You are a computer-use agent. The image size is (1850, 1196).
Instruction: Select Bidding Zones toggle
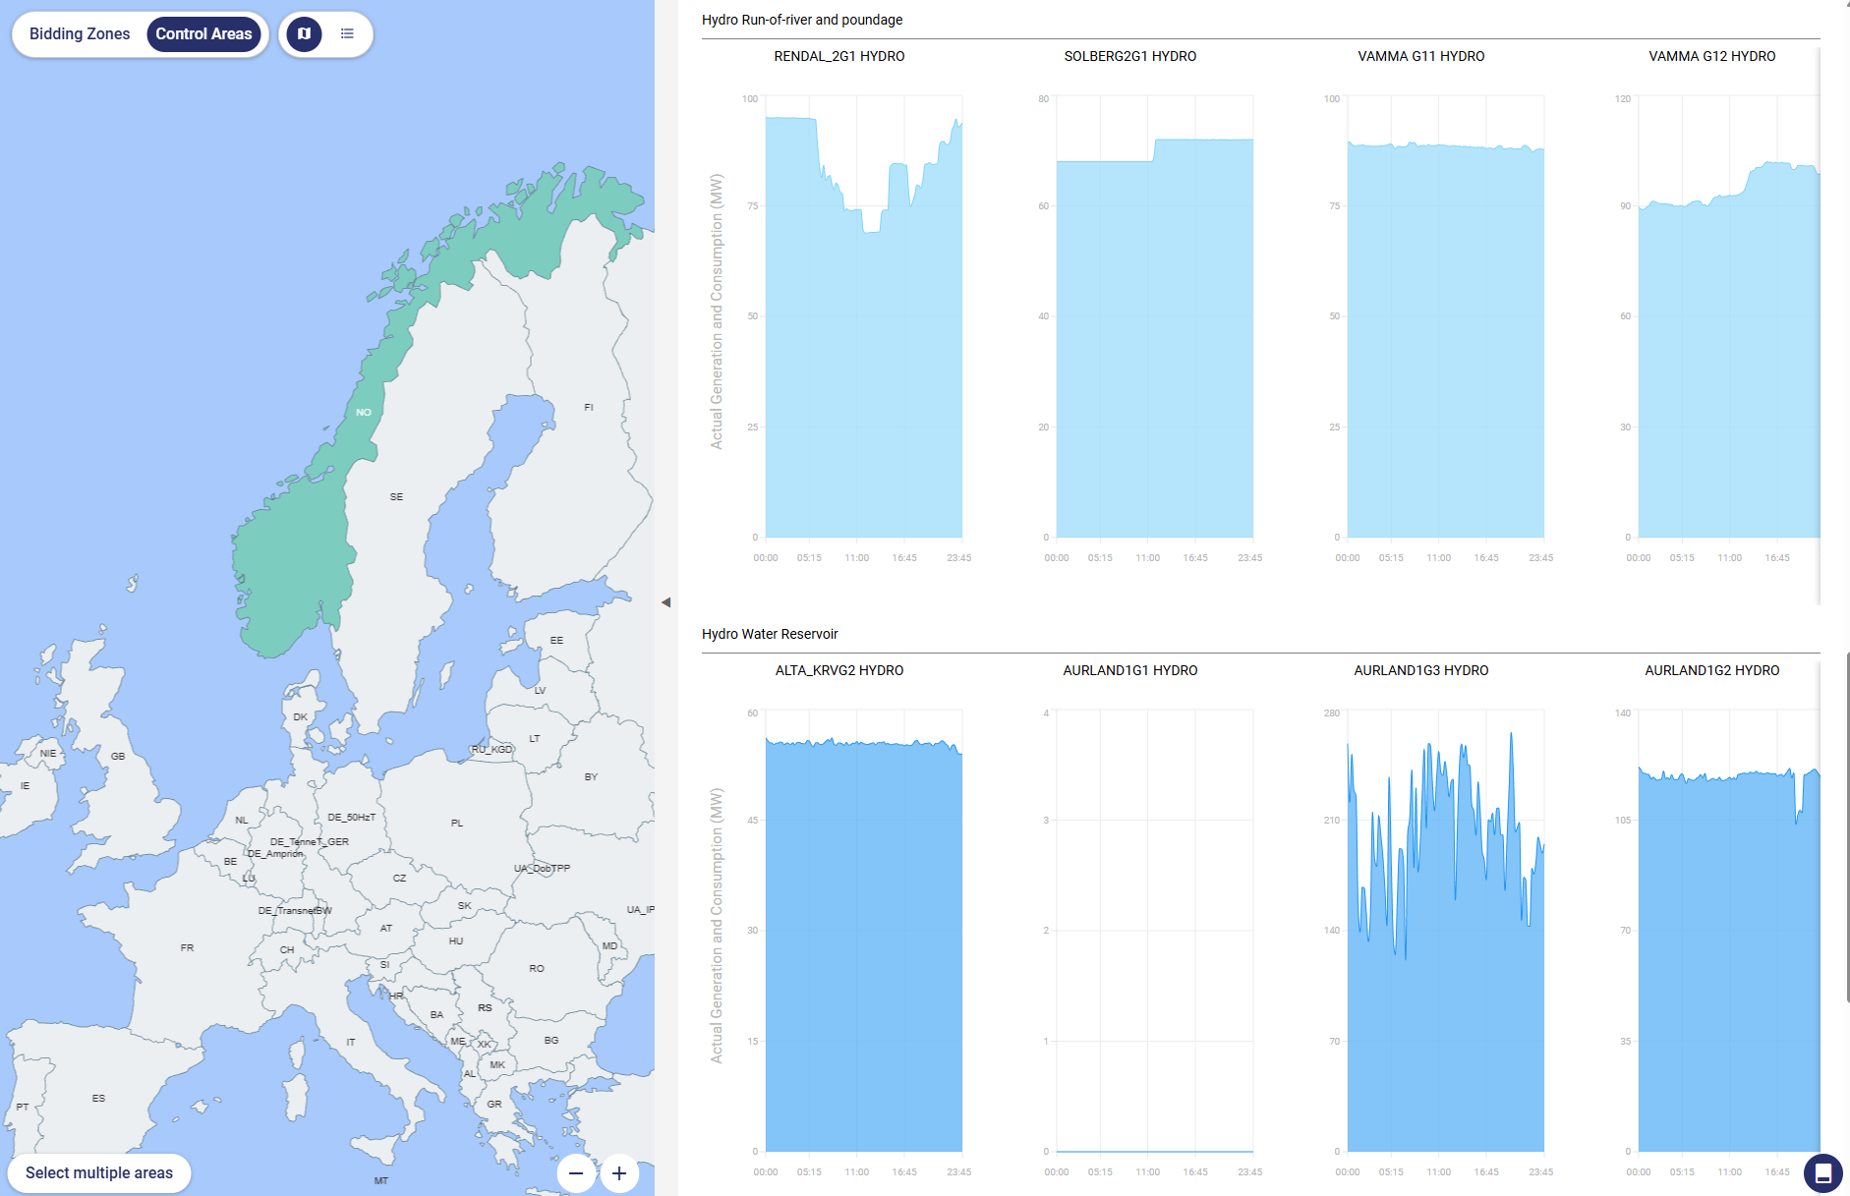click(80, 33)
